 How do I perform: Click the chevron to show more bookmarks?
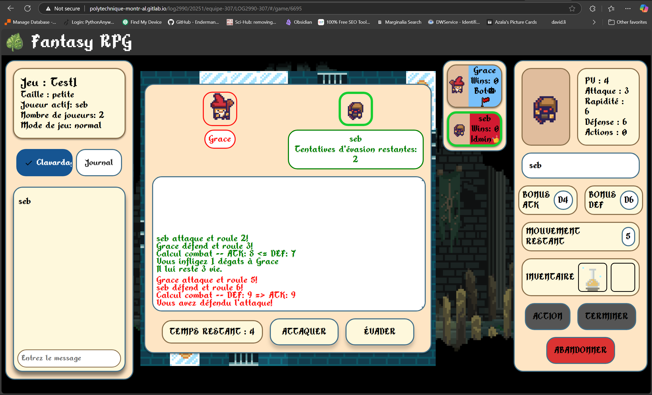click(594, 22)
